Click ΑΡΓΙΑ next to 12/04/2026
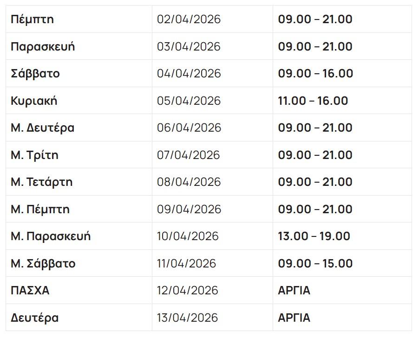The width and height of the screenshot is (419, 337). [294, 291]
